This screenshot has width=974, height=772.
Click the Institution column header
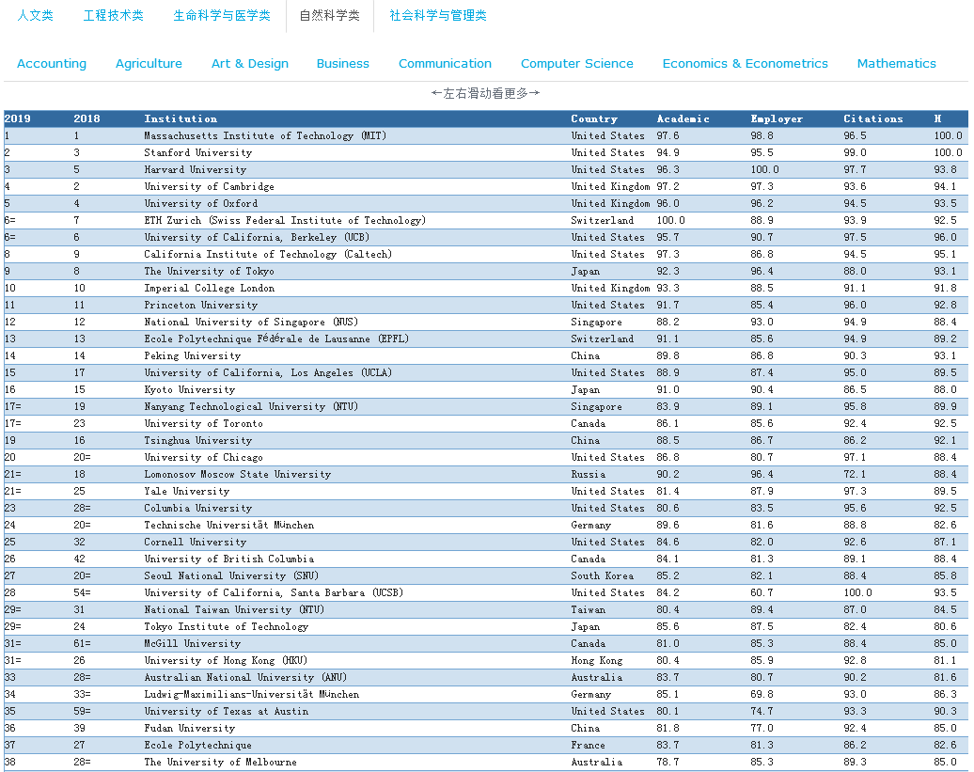click(x=181, y=119)
